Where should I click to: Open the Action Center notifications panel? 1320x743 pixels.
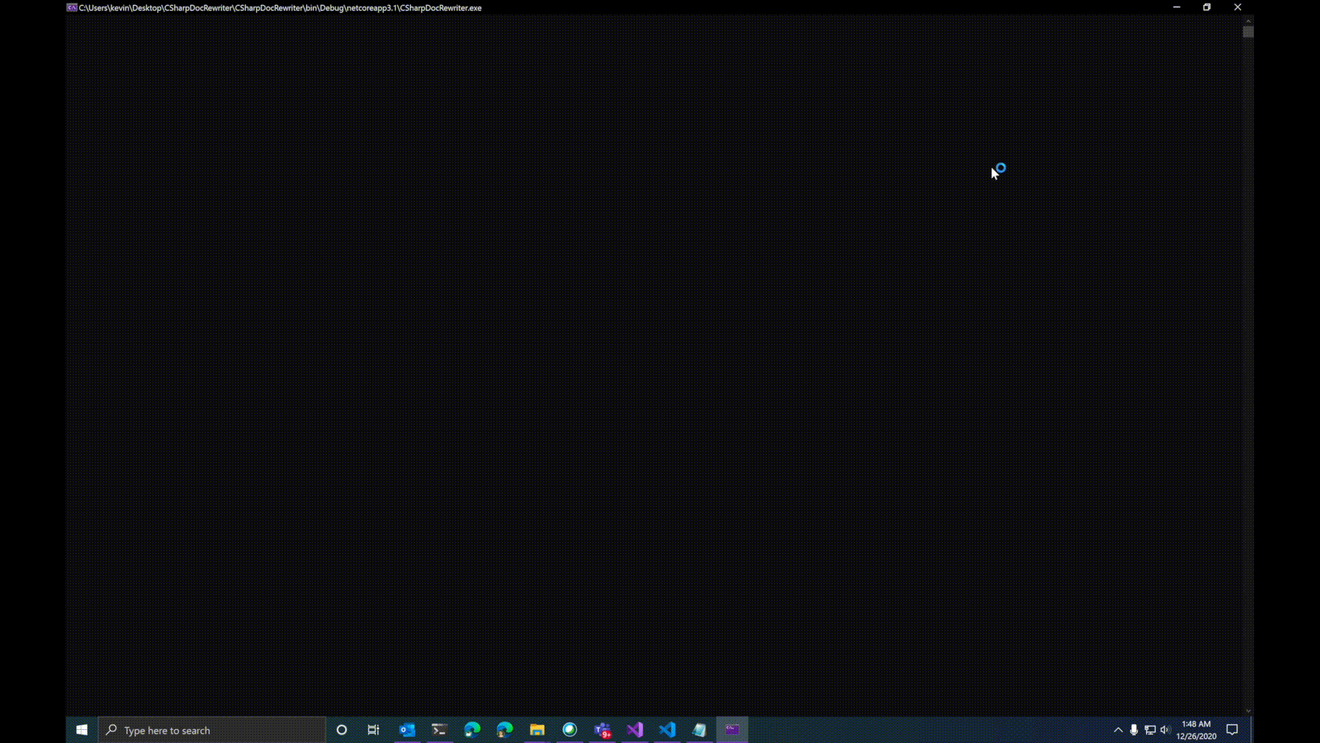click(1232, 730)
